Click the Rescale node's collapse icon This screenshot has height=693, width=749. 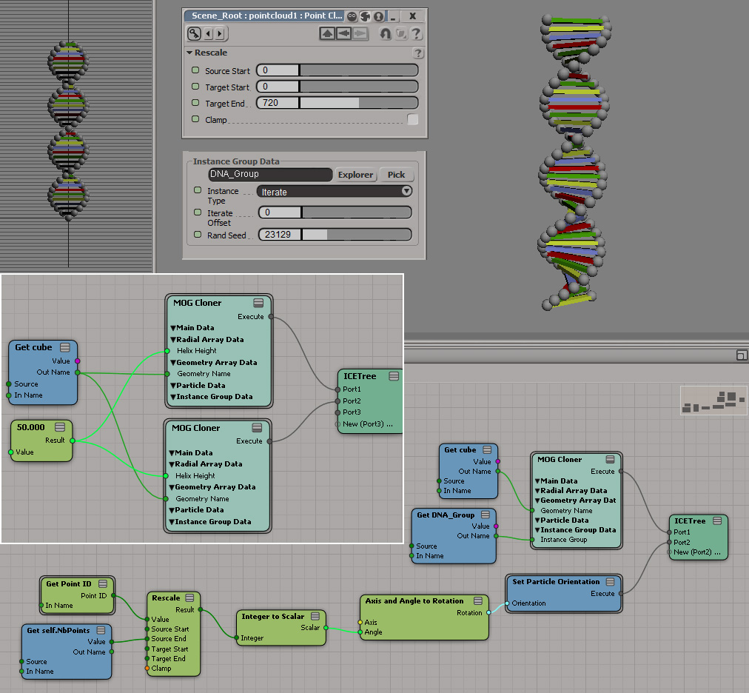189,597
